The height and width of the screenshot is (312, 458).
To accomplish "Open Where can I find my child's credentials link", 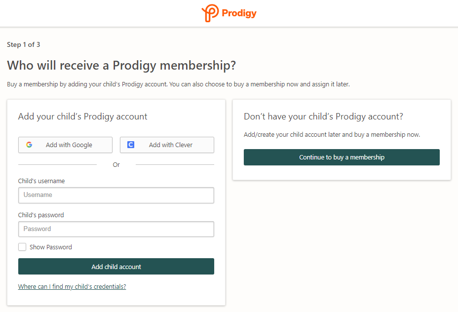I will [72, 287].
